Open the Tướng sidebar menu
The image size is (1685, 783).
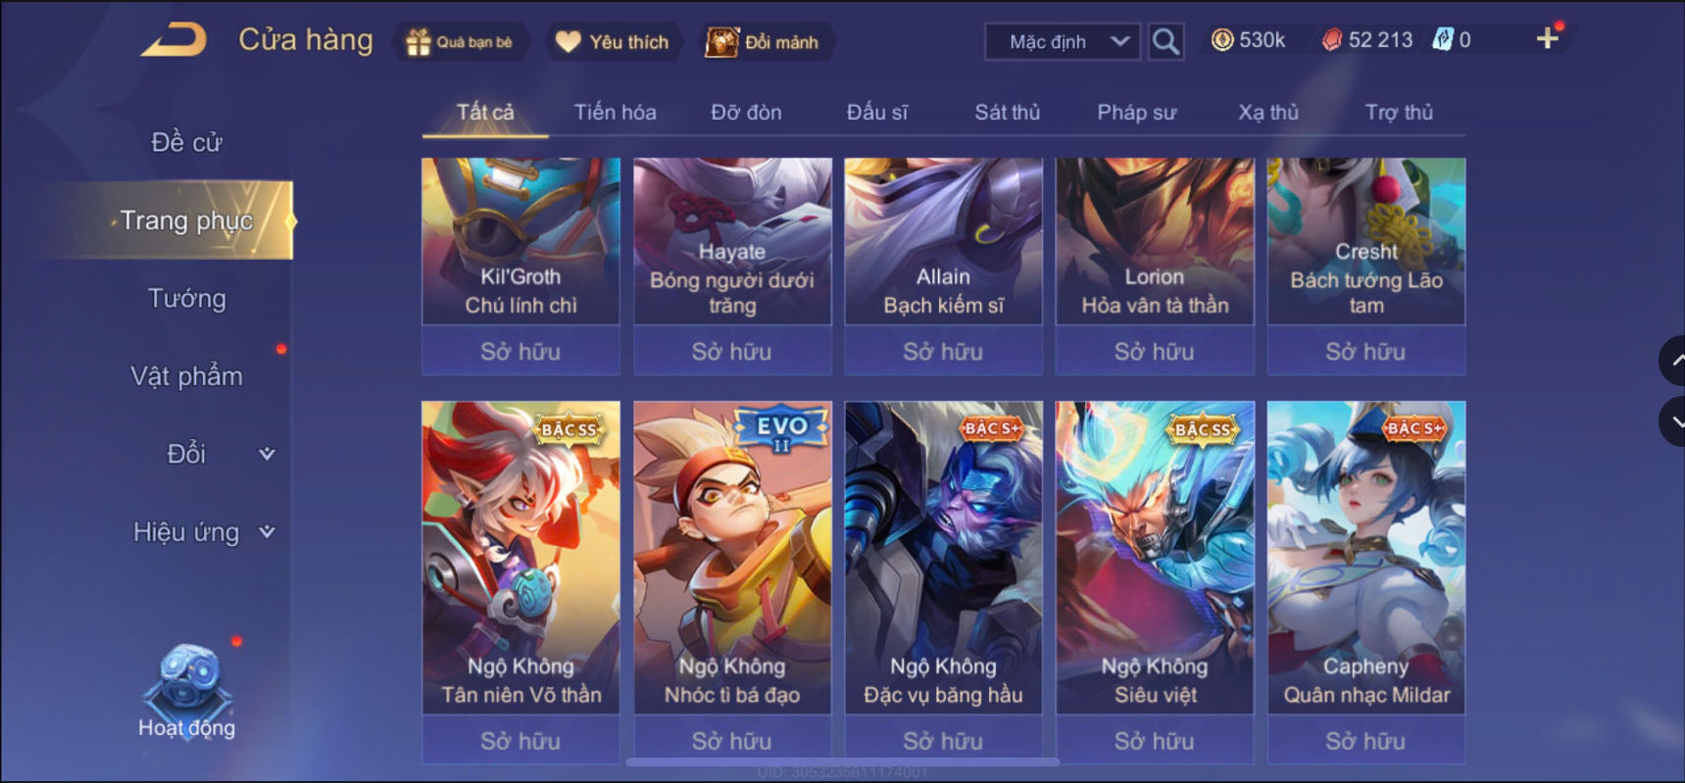tap(186, 298)
